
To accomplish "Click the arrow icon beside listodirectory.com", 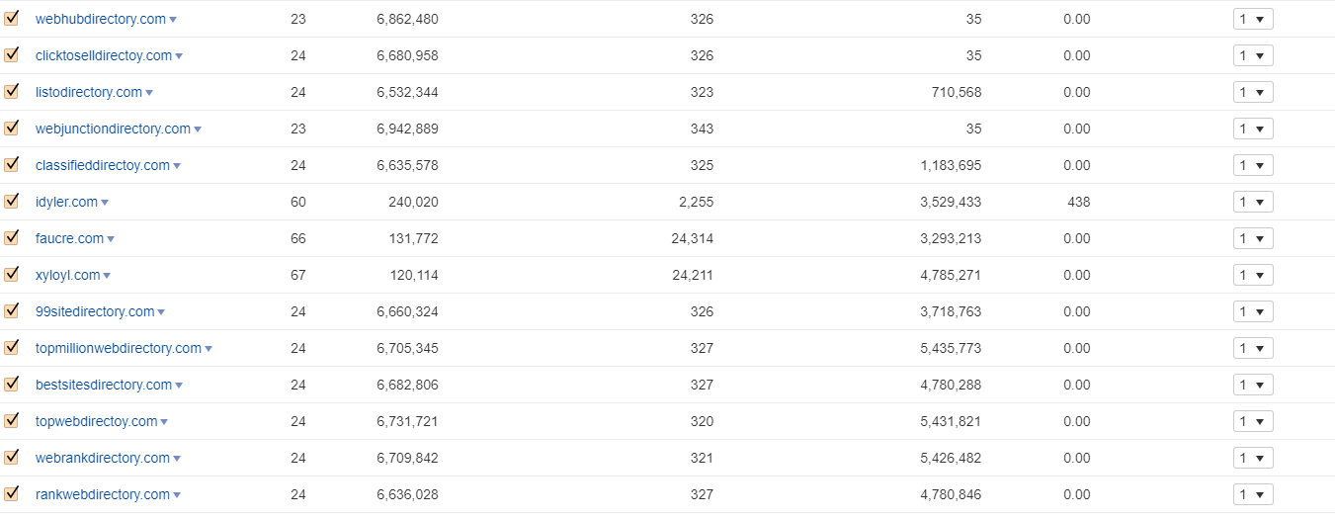I will (x=149, y=93).
